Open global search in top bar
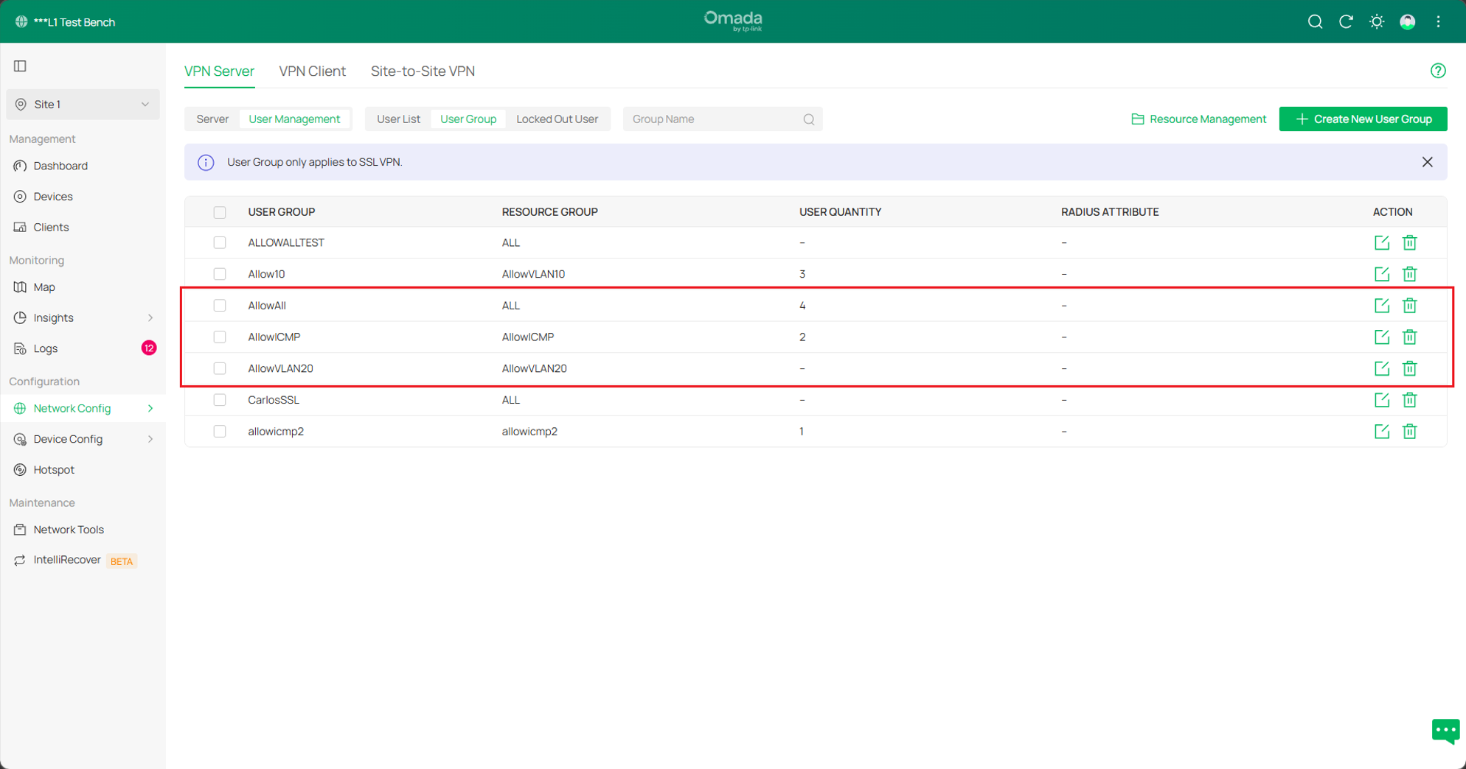Viewport: 1466px width, 769px height. tap(1315, 21)
